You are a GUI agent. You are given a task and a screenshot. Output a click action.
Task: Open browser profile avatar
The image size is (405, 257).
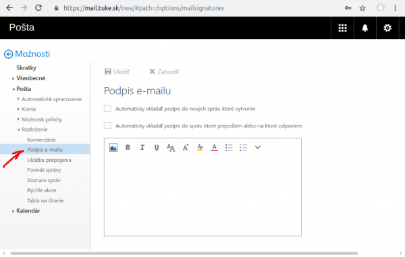pyautogui.click(x=381, y=7)
